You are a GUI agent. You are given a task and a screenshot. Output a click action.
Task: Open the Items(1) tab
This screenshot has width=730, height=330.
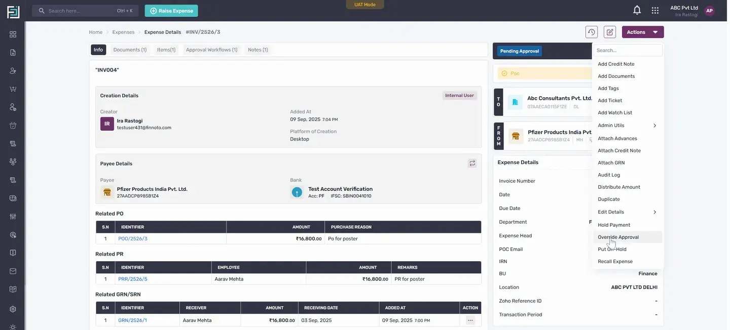(166, 50)
